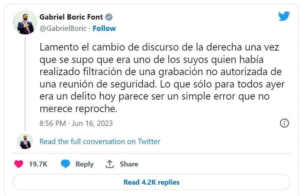Click the blue verified badge
The height and width of the screenshot is (196, 305).
pos(109,17)
